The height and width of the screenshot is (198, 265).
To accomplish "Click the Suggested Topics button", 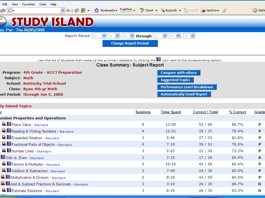I will click(x=175, y=80).
